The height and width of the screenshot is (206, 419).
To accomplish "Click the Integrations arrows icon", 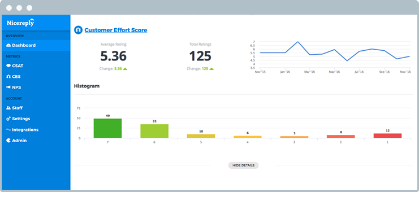I will 8,130.
